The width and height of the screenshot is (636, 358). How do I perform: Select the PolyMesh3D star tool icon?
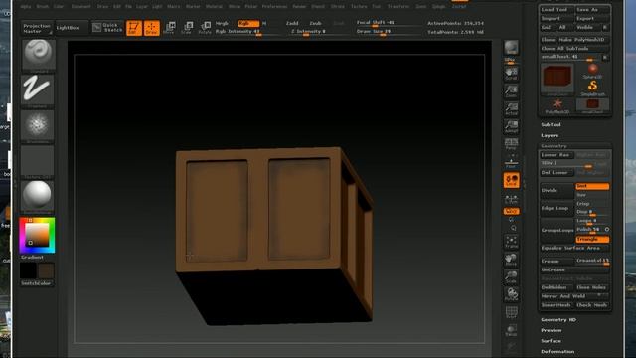[557, 106]
